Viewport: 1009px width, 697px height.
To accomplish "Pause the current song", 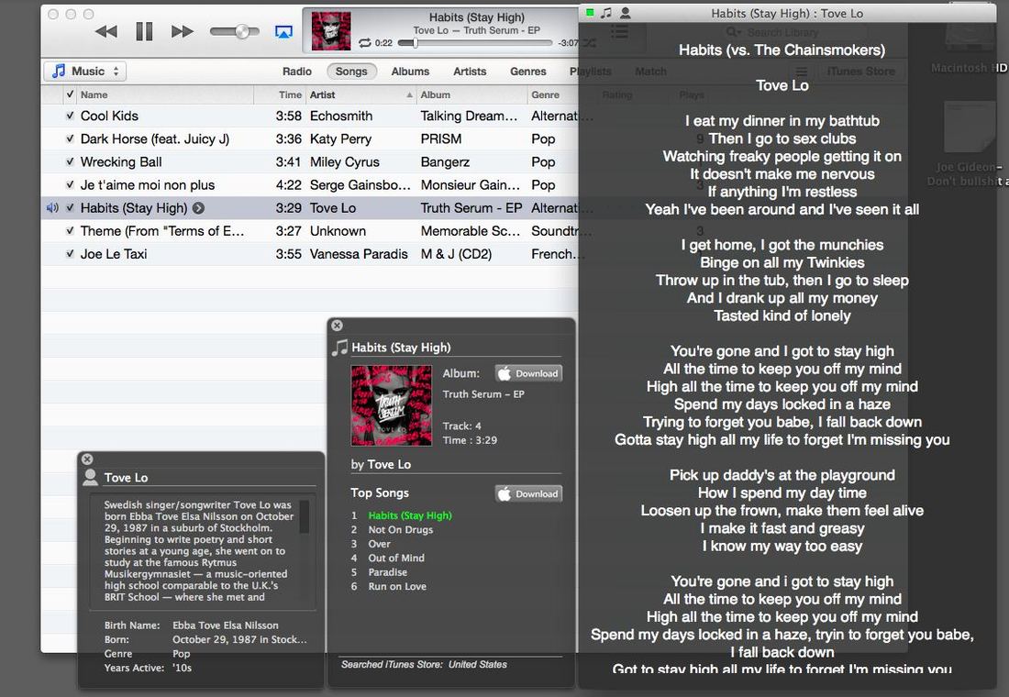I will click(x=144, y=31).
